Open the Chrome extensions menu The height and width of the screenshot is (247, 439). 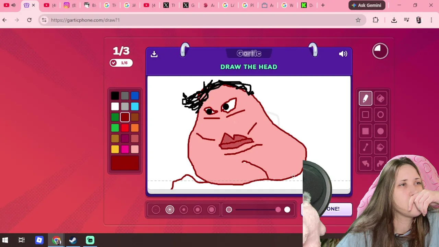pos(376,20)
